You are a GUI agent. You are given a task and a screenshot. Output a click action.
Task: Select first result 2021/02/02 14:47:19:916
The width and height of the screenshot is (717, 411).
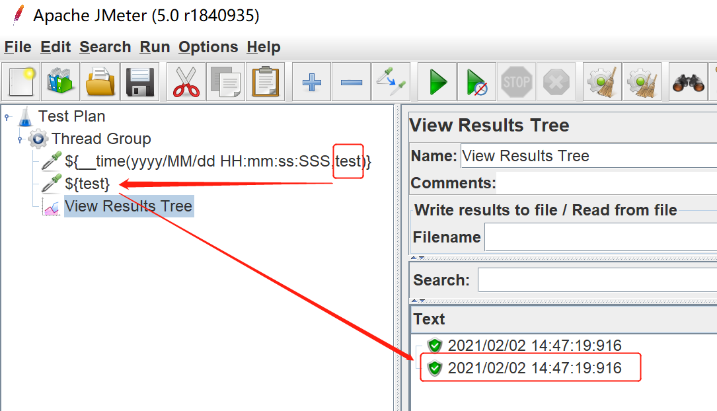[535, 345]
